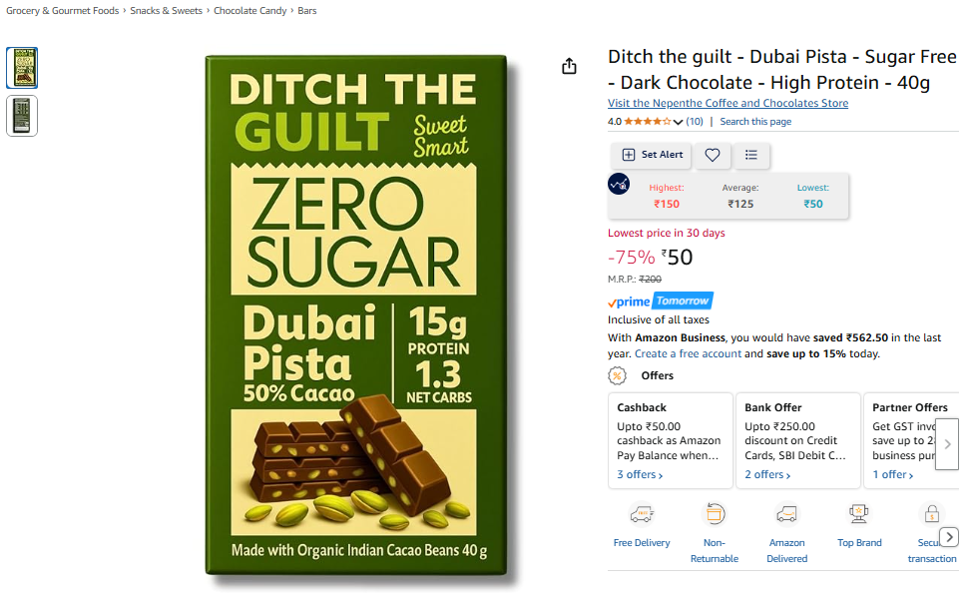The image size is (971, 596).
Task: Click the Free Delivery truck icon
Action: [642, 514]
